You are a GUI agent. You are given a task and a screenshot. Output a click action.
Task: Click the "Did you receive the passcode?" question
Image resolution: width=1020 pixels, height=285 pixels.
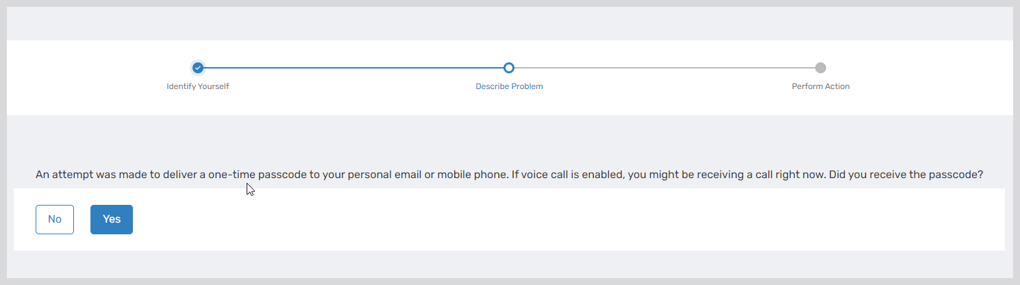(906, 175)
